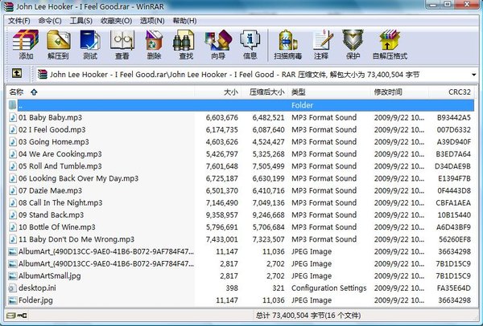
Task: Open the 向导 (Wizard) toolbar icon
Action: click(218, 40)
